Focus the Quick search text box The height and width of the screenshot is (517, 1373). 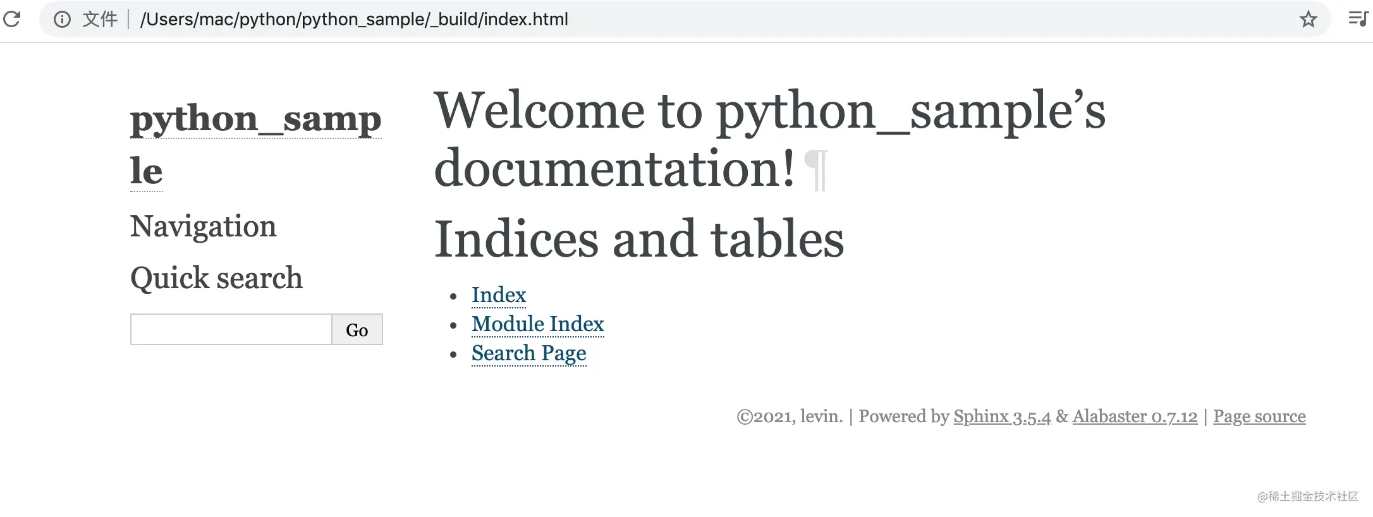231,329
